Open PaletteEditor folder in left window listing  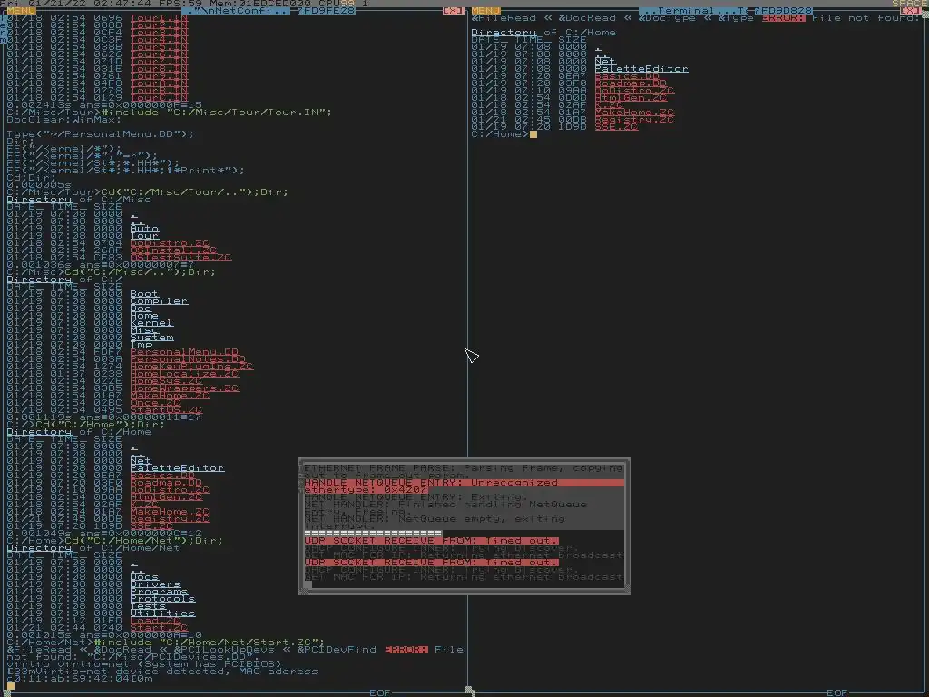pos(177,467)
